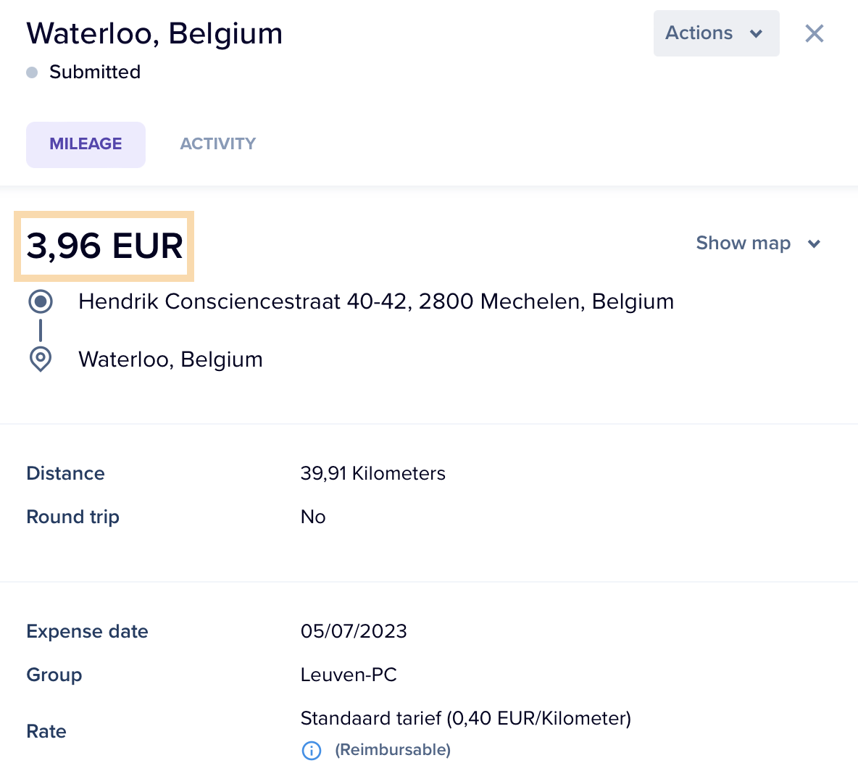Click the Show map chevron arrow

coord(815,244)
